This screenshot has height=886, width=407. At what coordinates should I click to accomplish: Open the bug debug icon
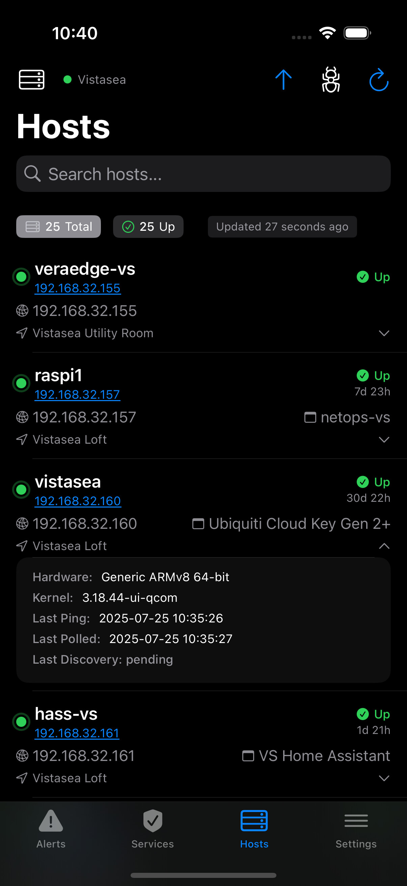(331, 79)
